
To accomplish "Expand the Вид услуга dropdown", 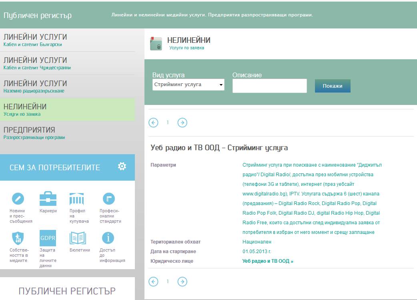I will pyautogui.click(x=188, y=85).
